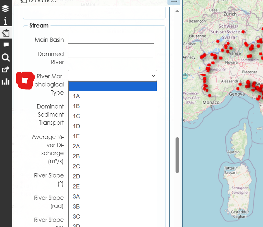Image resolution: width=263 pixels, height=227 pixels.
Task: Click the red marker near Genova
Action: click(238, 89)
